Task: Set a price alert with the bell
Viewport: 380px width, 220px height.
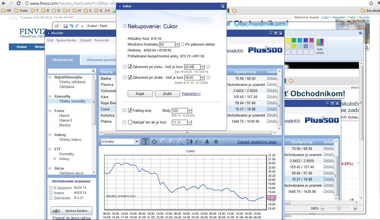Action: click(207, 142)
